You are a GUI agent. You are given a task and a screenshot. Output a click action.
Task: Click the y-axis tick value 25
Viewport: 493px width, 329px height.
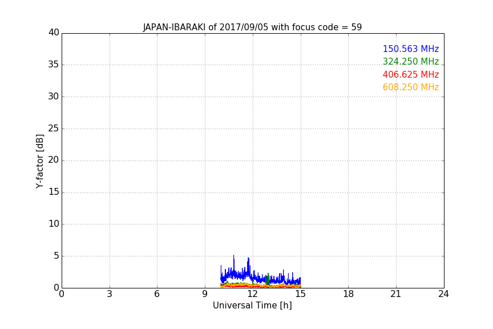54,128
